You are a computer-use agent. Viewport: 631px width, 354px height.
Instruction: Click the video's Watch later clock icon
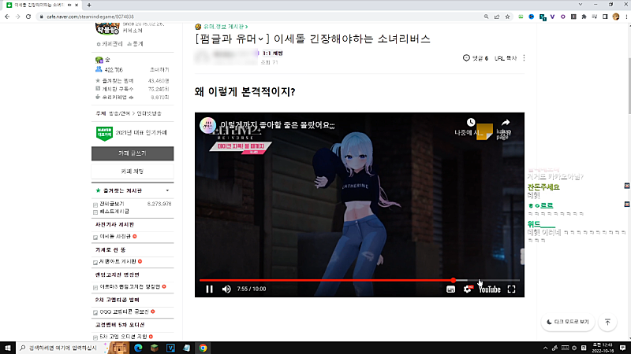point(471,122)
